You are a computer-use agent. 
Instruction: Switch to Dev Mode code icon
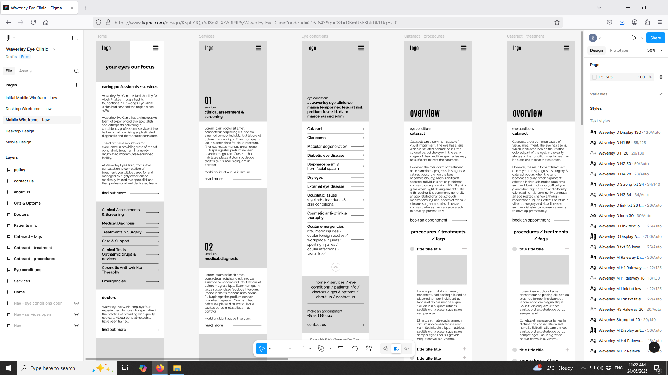pyautogui.click(x=407, y=349)
